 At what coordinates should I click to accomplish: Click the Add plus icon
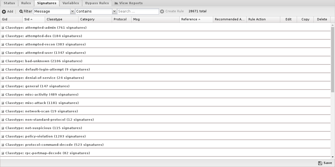click(4, 11)
